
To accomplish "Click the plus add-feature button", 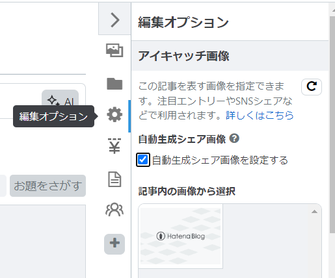I will [114, 244].
